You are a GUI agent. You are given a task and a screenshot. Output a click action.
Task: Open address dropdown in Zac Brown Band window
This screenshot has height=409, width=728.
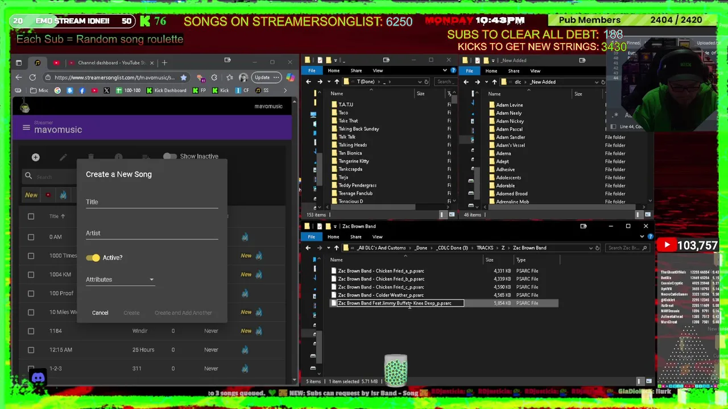click(x=590, y=248)
